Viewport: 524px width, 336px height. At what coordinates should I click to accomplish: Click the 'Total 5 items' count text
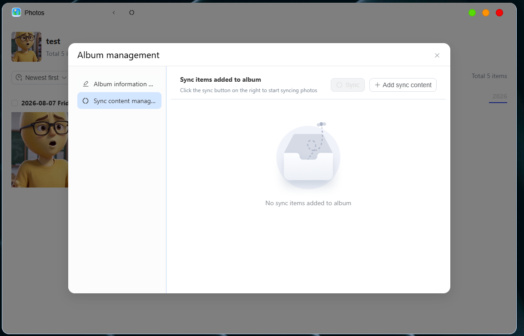(489, 76)
